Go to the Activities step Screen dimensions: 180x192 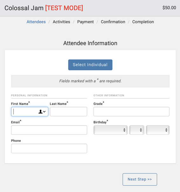pos(61,22)
